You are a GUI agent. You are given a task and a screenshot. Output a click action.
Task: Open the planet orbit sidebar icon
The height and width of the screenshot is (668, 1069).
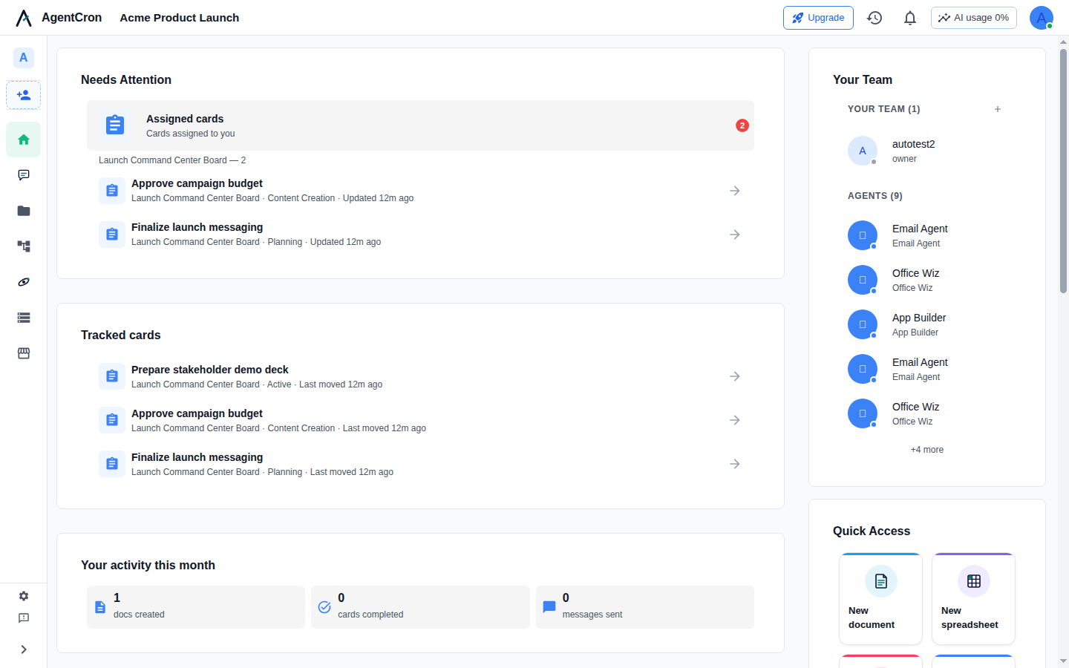pyautogui.click(x=24, y=282)
